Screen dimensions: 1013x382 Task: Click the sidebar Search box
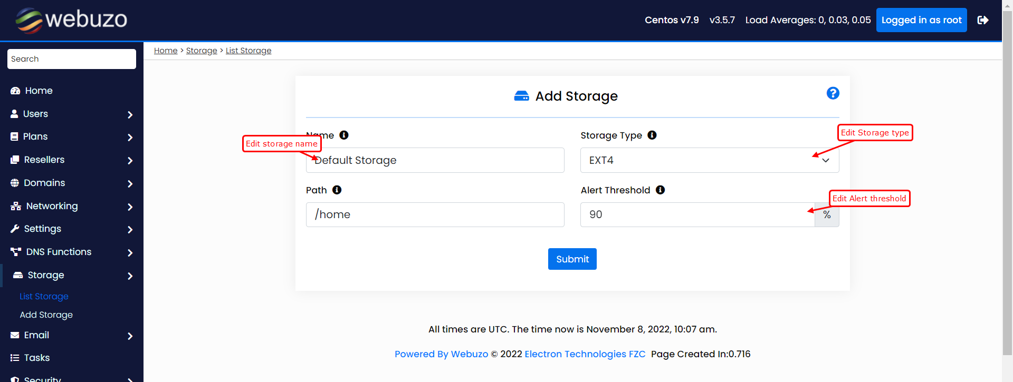[72, 59]
